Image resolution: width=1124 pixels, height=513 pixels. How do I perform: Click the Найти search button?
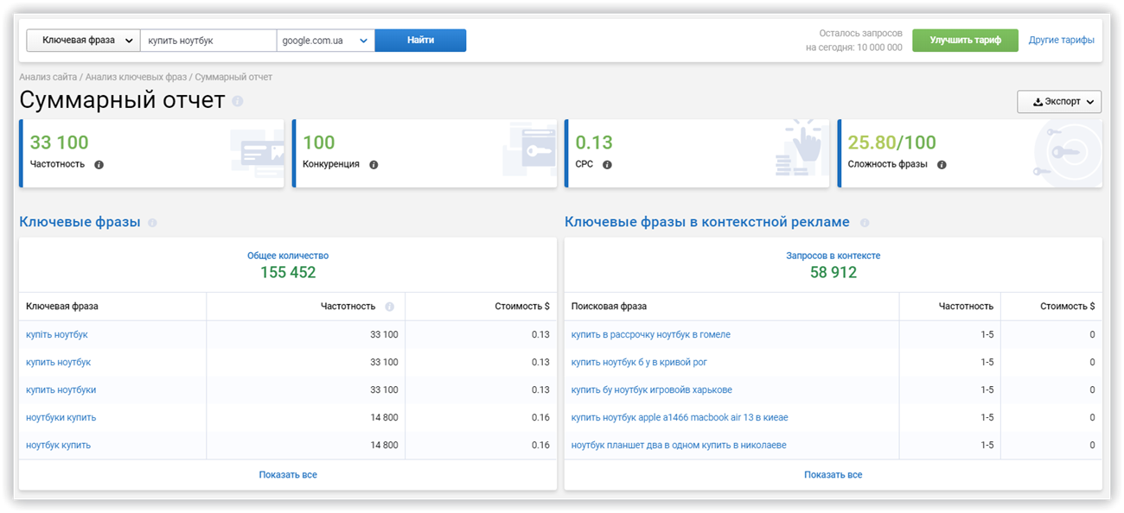click(x=420, y=41)
